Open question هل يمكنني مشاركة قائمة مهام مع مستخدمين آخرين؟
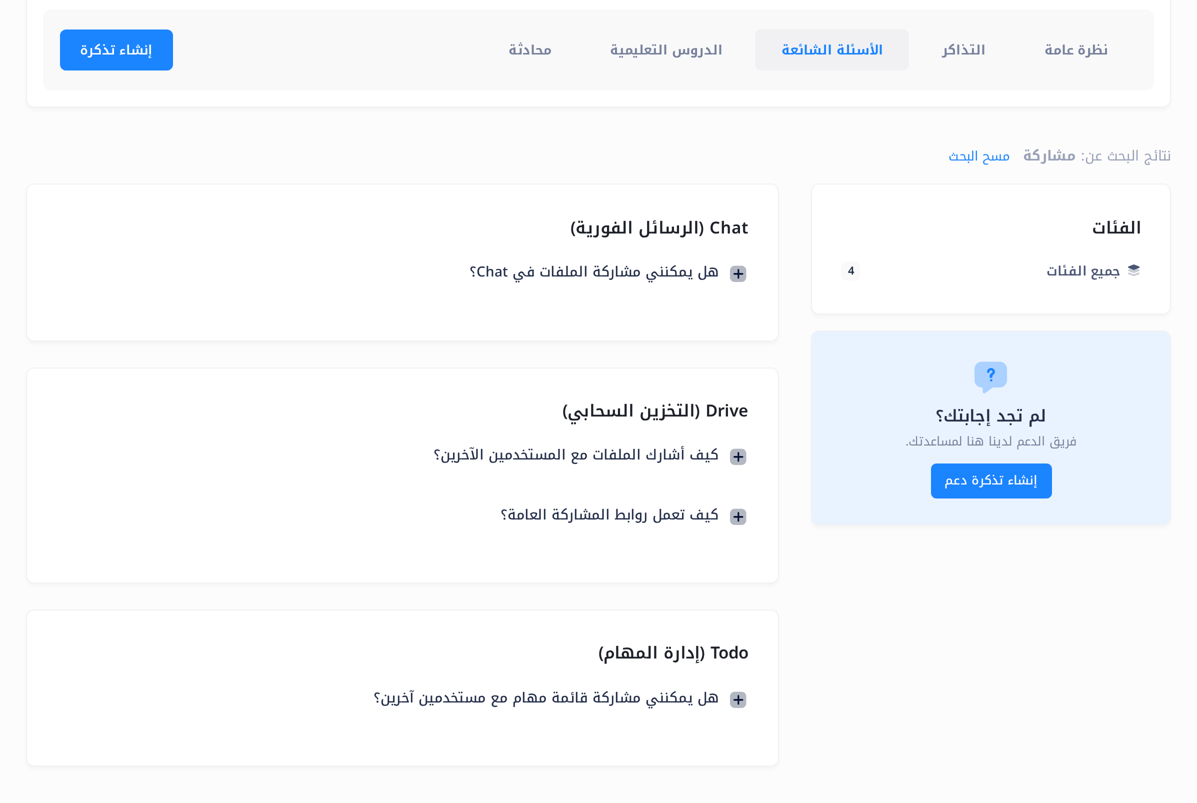The width and height of the screenshot is (1197, 803). click(x=546, y=698)
